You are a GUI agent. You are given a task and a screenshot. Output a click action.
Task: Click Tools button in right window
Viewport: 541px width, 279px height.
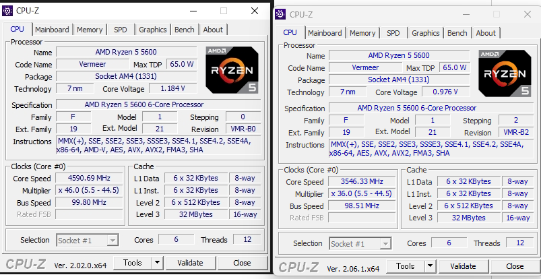tap(406, 266)
